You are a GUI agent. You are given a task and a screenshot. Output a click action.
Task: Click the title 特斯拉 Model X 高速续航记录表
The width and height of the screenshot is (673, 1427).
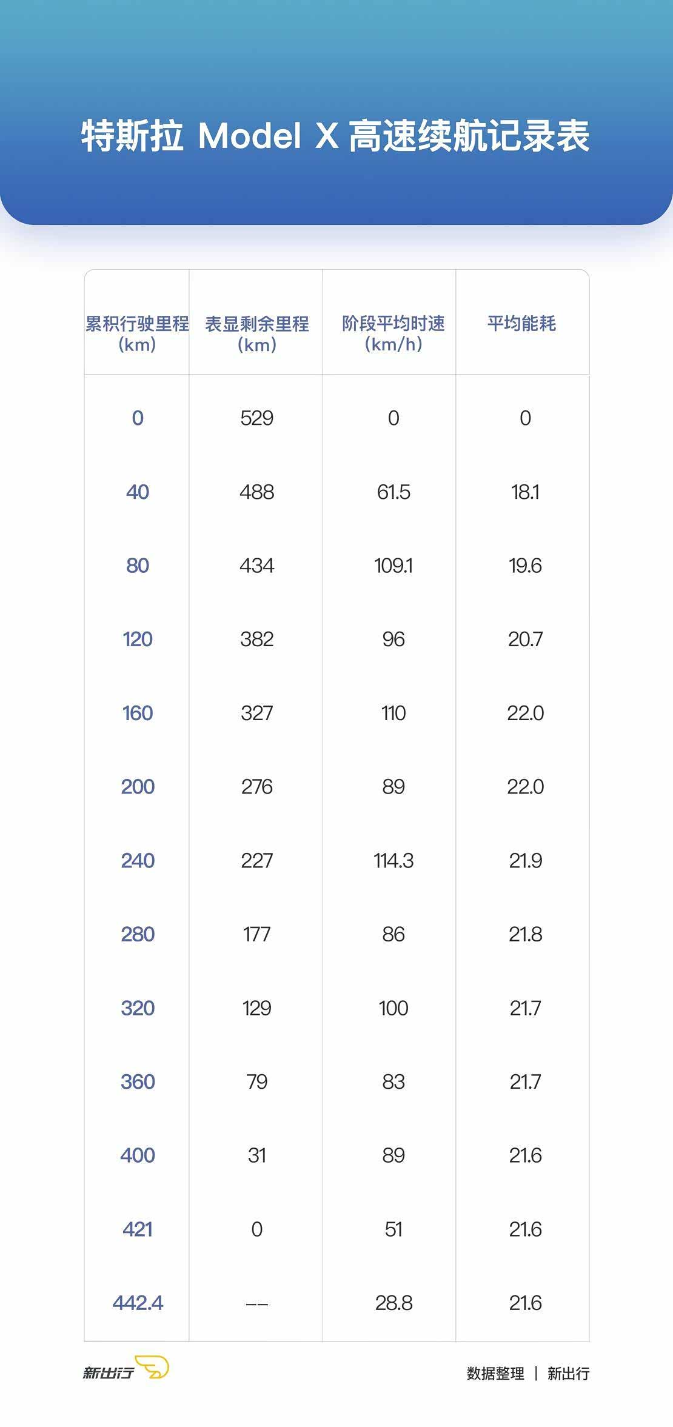(x=335, y=135)
